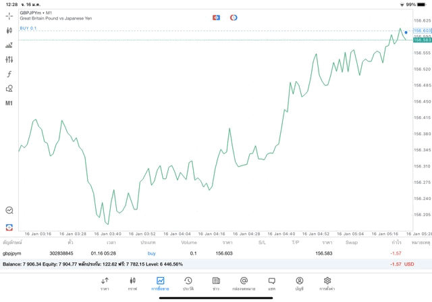Tap the S/L column header
432x302 pixels.
tap(262, 243)
